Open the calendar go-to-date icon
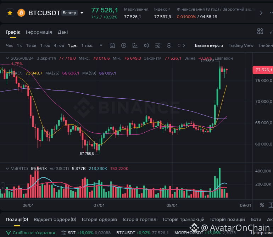The image size is (273, 237). (x=112, y=45)
